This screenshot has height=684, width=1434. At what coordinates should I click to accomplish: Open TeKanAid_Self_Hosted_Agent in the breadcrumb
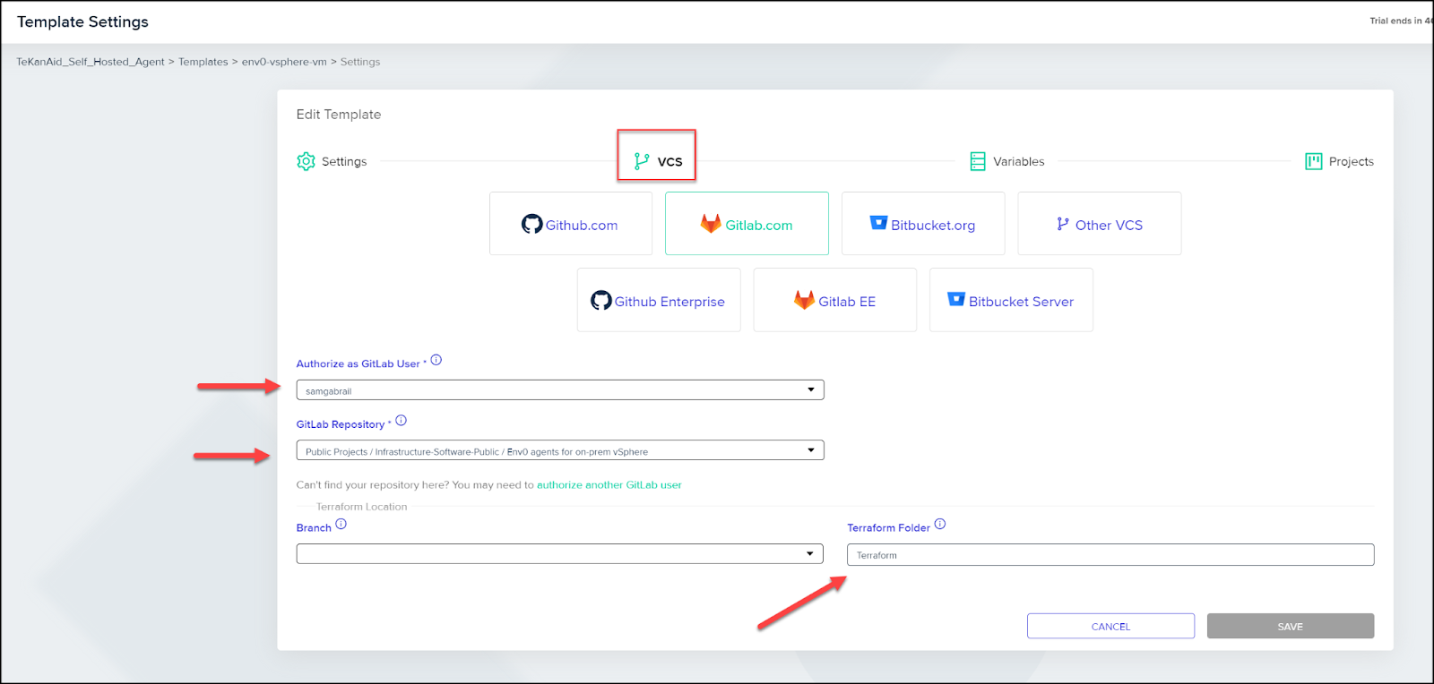(x=91, y=62)
